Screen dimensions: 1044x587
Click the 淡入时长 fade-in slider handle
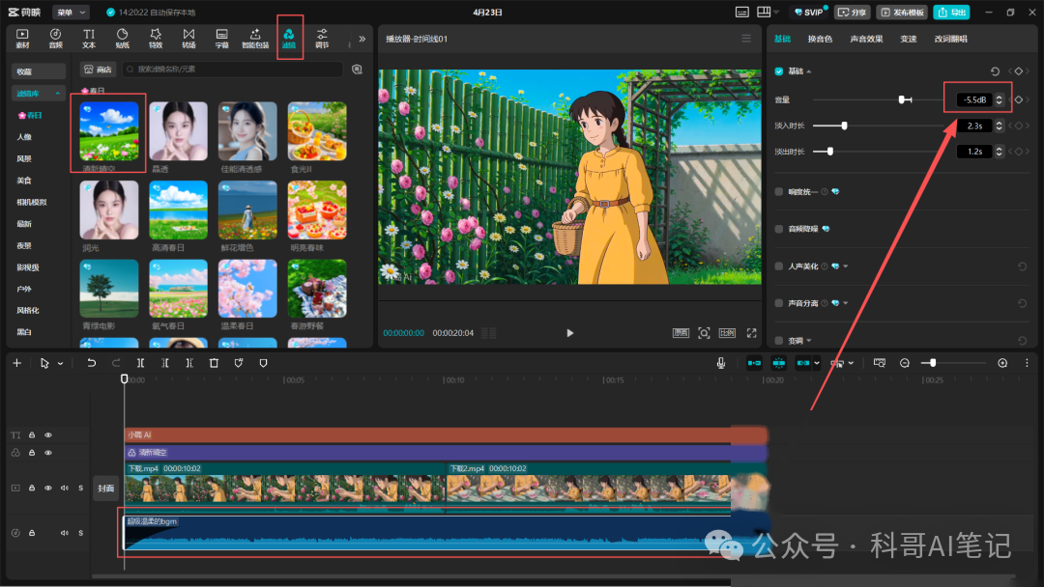pyautogui.click(x=844, y=126)
